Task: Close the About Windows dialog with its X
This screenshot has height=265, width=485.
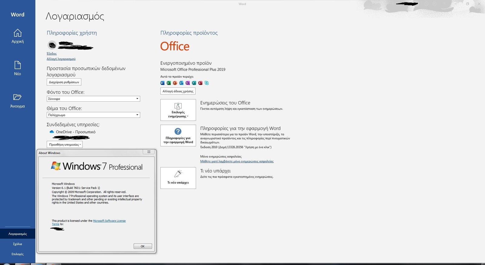Action: coord(149,152)
